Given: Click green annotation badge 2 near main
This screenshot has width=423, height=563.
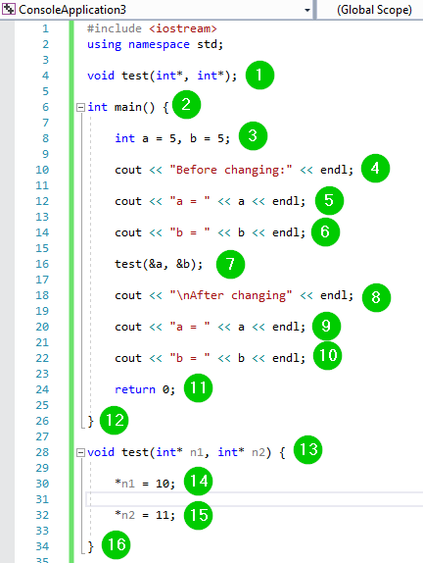Looking at the screenshot, I should tap(186, 105).
